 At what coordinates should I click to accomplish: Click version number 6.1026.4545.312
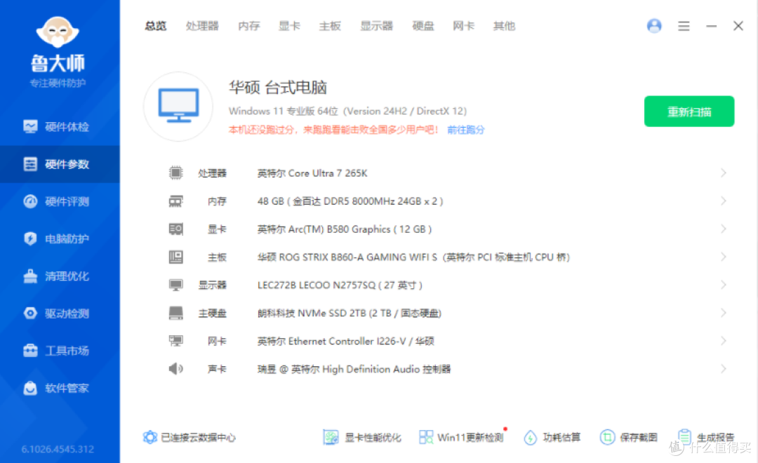click(58, 449)
